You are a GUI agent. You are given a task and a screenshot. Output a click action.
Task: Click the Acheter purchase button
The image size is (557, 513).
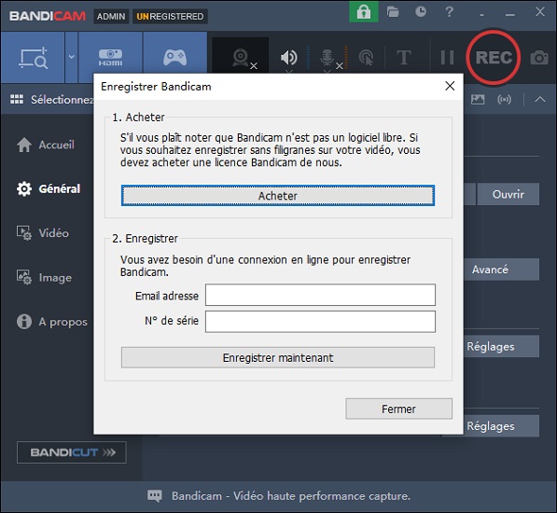click(278, 195)
